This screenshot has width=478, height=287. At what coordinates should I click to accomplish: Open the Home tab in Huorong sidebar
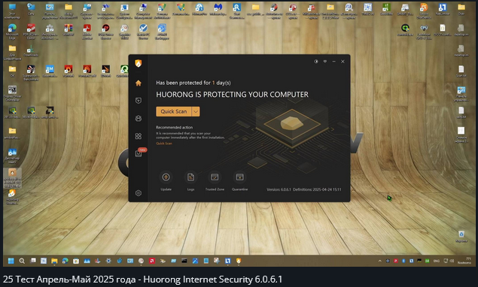(139, 83)
